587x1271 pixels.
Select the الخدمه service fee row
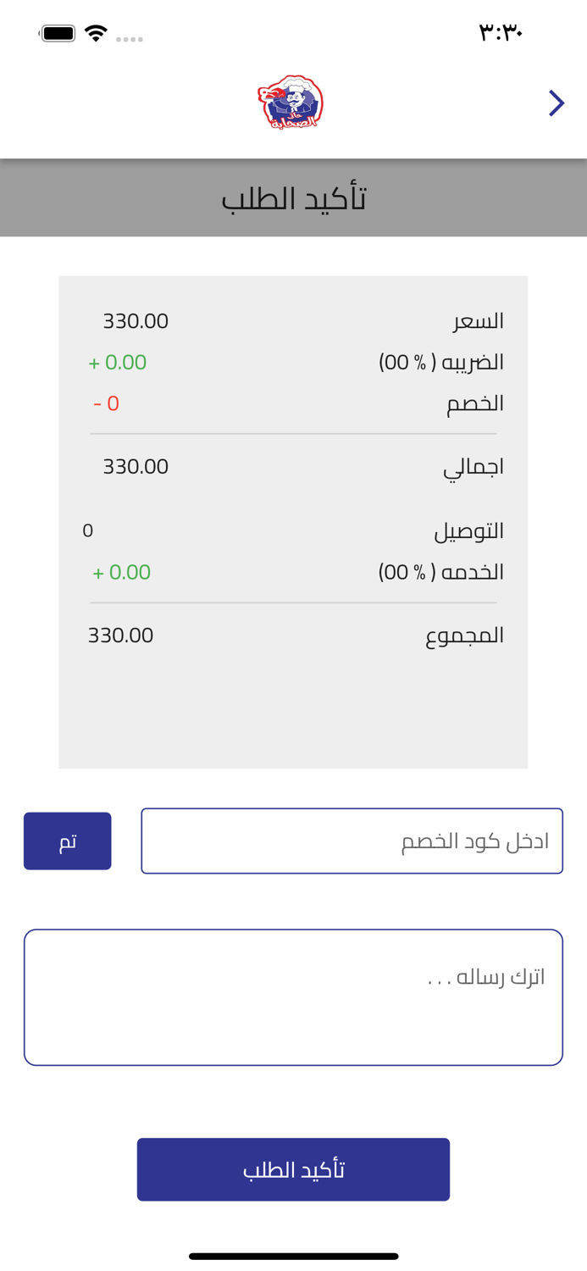point(294,571)
